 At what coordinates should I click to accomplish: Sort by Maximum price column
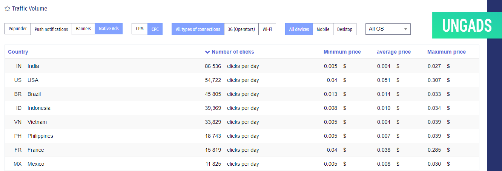[447, 52]
